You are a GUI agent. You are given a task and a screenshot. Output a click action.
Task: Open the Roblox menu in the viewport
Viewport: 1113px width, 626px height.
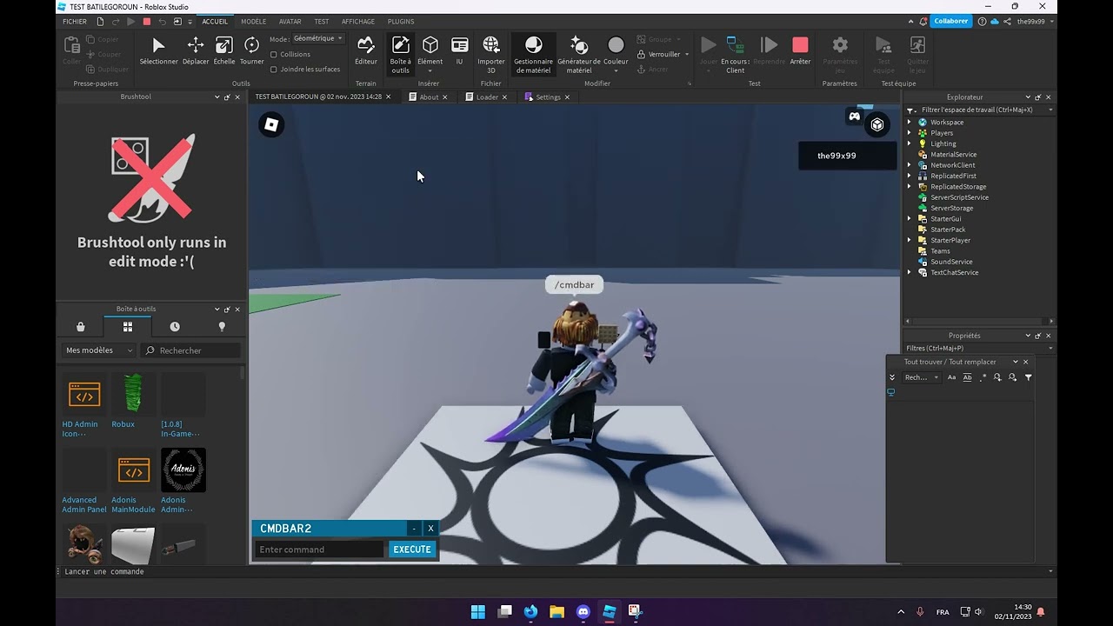click(271, 125)
